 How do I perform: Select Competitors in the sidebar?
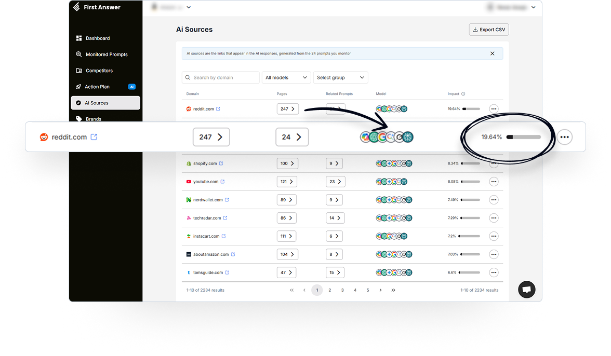[99, 71]
